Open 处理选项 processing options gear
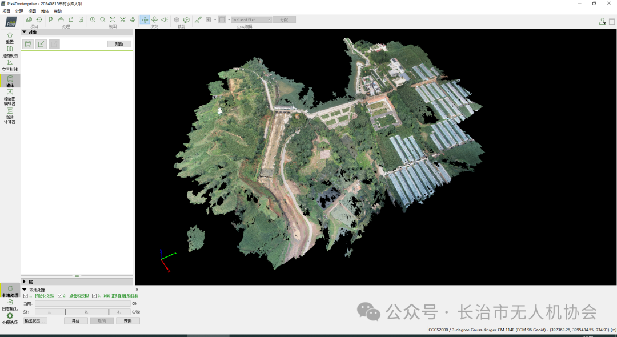Screen dimensions: 617x337 click(10, 319)
